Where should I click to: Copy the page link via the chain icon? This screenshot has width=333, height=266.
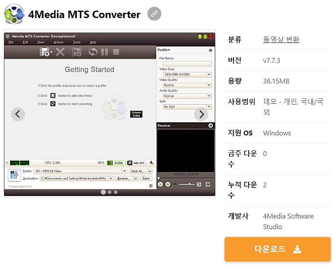pos(155,14)
